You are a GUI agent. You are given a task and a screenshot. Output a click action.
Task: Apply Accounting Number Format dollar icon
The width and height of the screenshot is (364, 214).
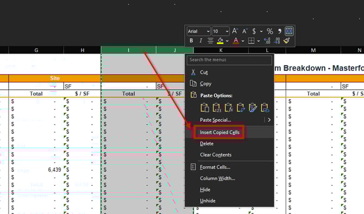click(x=254, y=31)
